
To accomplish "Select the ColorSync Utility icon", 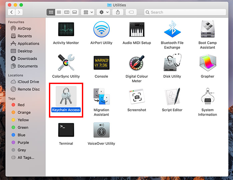I will (x=66, y=62).
